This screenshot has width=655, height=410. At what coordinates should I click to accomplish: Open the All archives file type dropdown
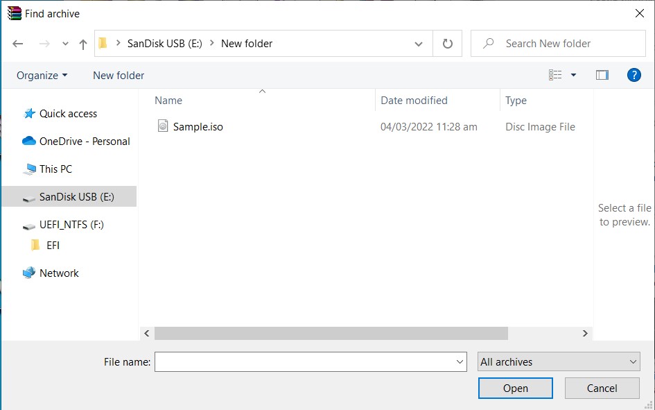559,362
